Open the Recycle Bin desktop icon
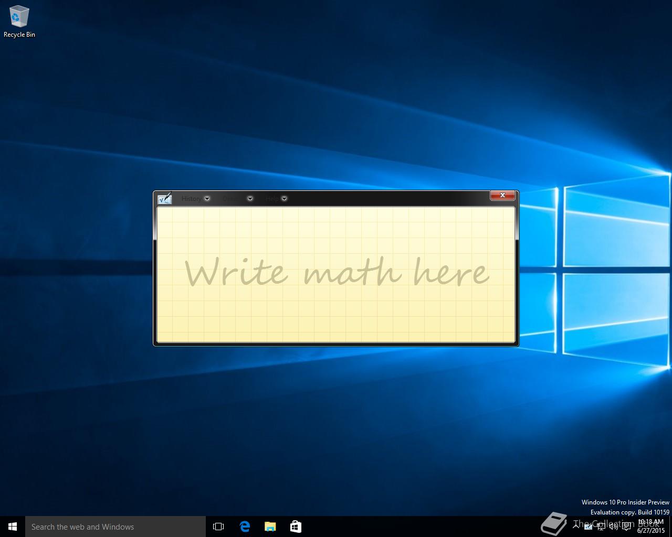Viewport: 672px width, 537px height. [x=19, y=22]
